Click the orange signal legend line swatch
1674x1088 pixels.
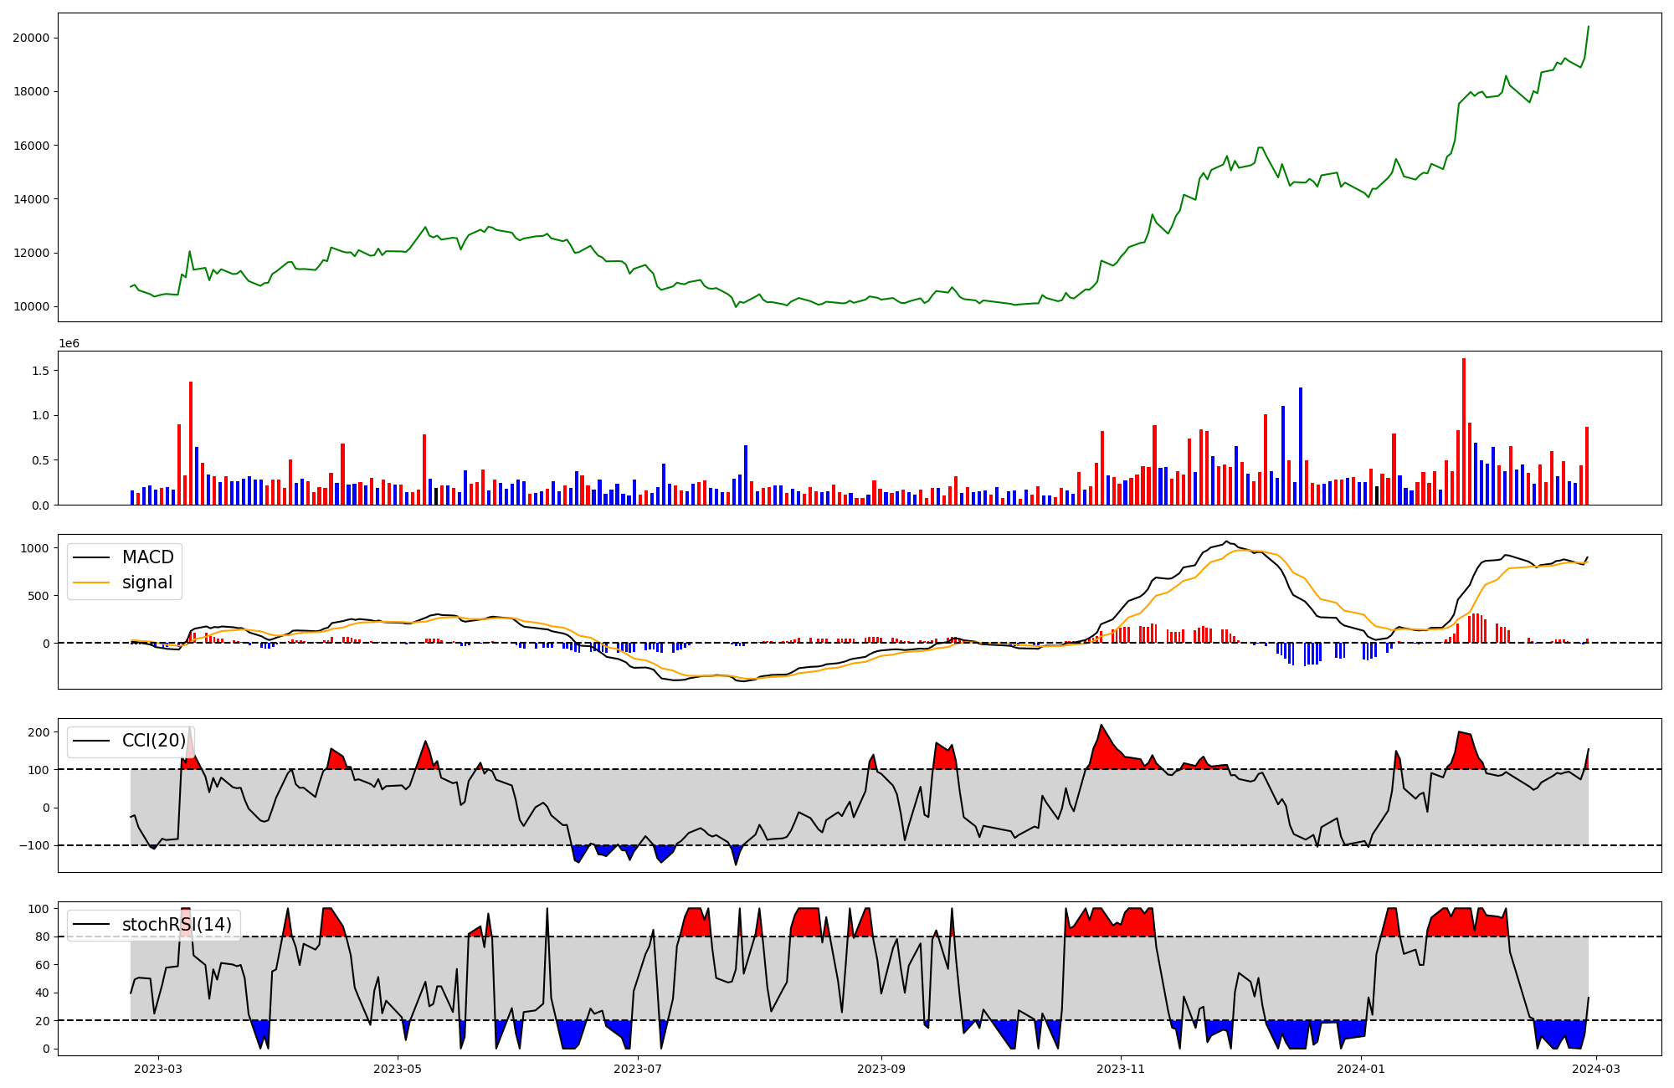coord(90,582)
